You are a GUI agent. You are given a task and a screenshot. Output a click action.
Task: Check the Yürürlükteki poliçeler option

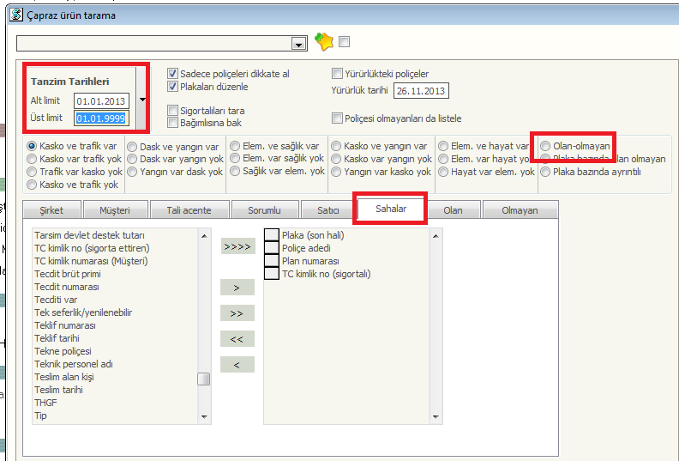click(x=337, y=74)
